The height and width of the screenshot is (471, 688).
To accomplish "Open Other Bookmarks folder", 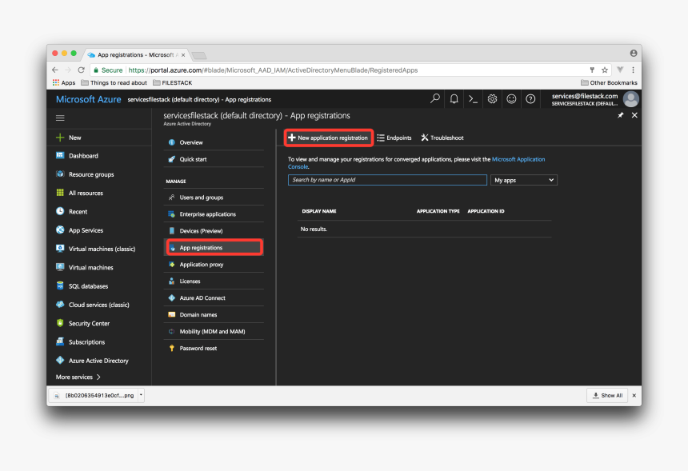I will pos(609,83).
